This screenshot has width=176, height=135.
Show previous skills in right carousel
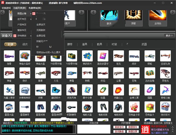coord(93,12)
